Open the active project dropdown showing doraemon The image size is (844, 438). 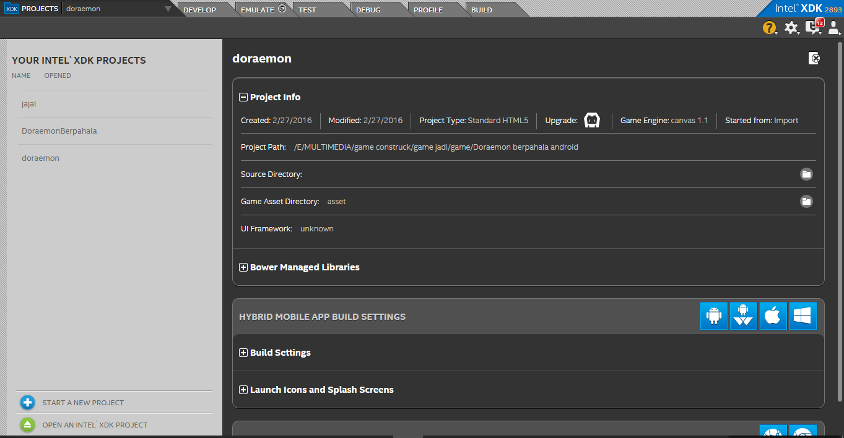[118, 9]
